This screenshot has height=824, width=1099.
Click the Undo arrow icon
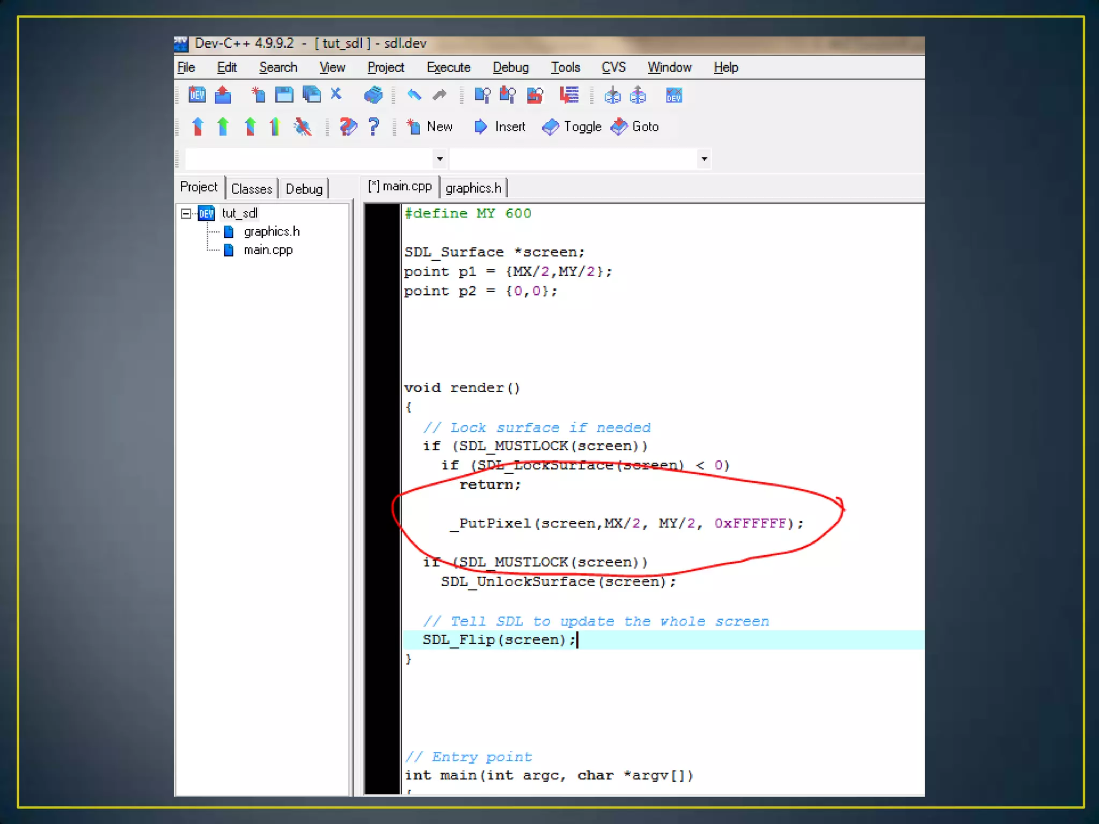coord(414,95)
